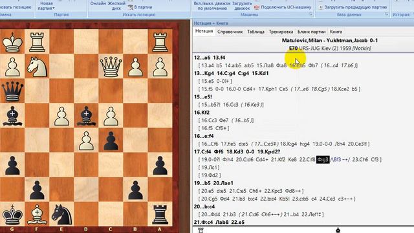
Task: Select the black knight on e8
Action: 61,214
